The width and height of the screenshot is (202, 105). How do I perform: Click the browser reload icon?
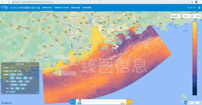point(9,2)
